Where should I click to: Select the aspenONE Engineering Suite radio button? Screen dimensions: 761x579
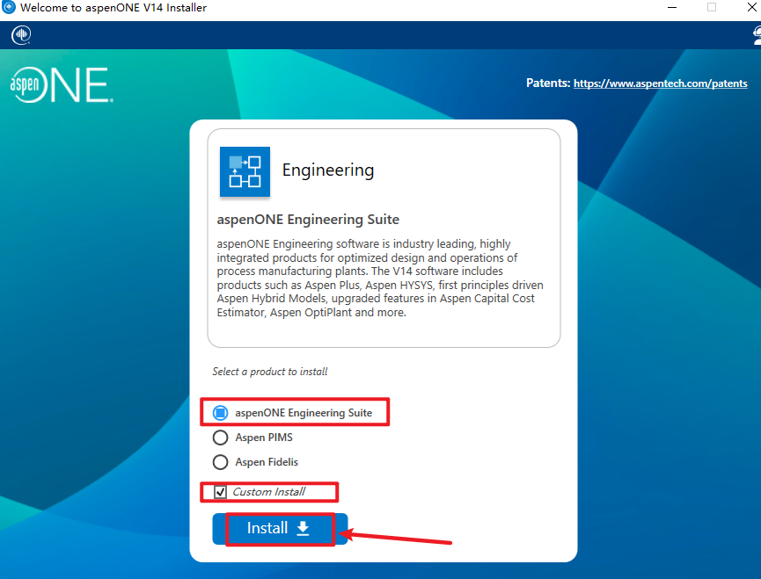pyautogui.click(x=221, y=413)
